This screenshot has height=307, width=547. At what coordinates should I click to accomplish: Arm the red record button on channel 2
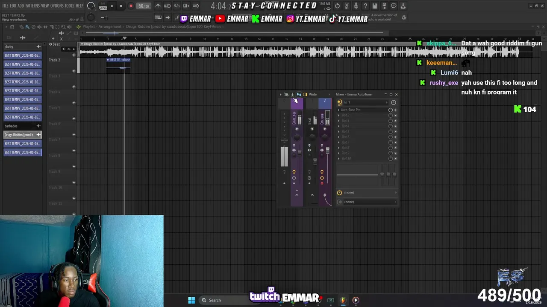tap(322, 184)
